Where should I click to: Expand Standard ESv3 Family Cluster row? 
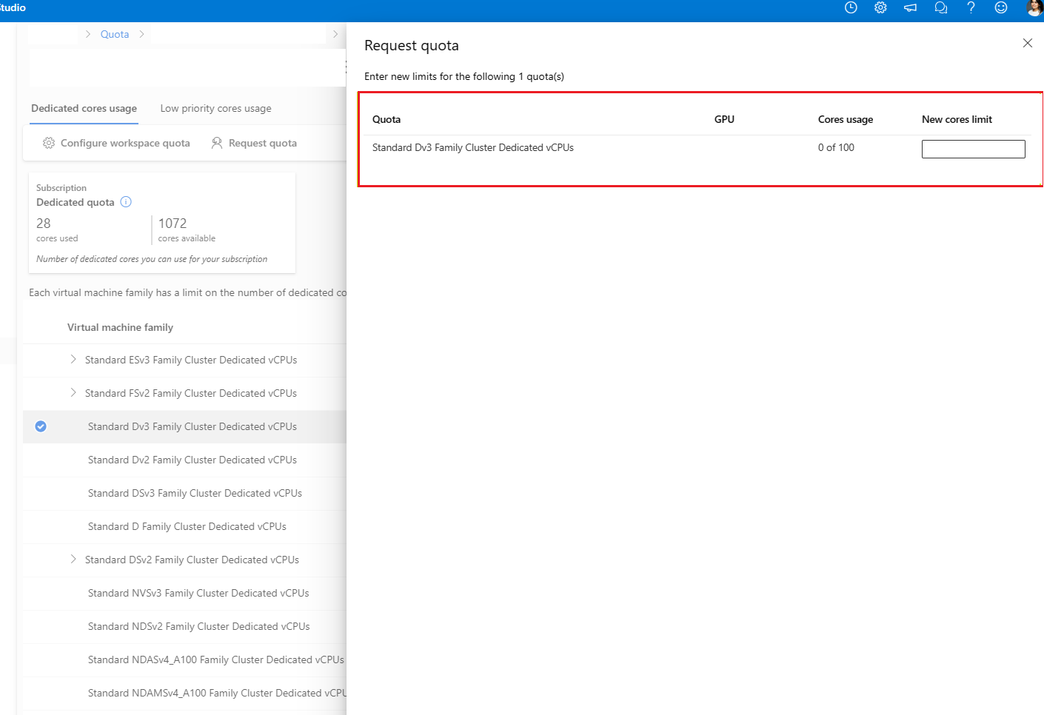(x=73, y=360)
